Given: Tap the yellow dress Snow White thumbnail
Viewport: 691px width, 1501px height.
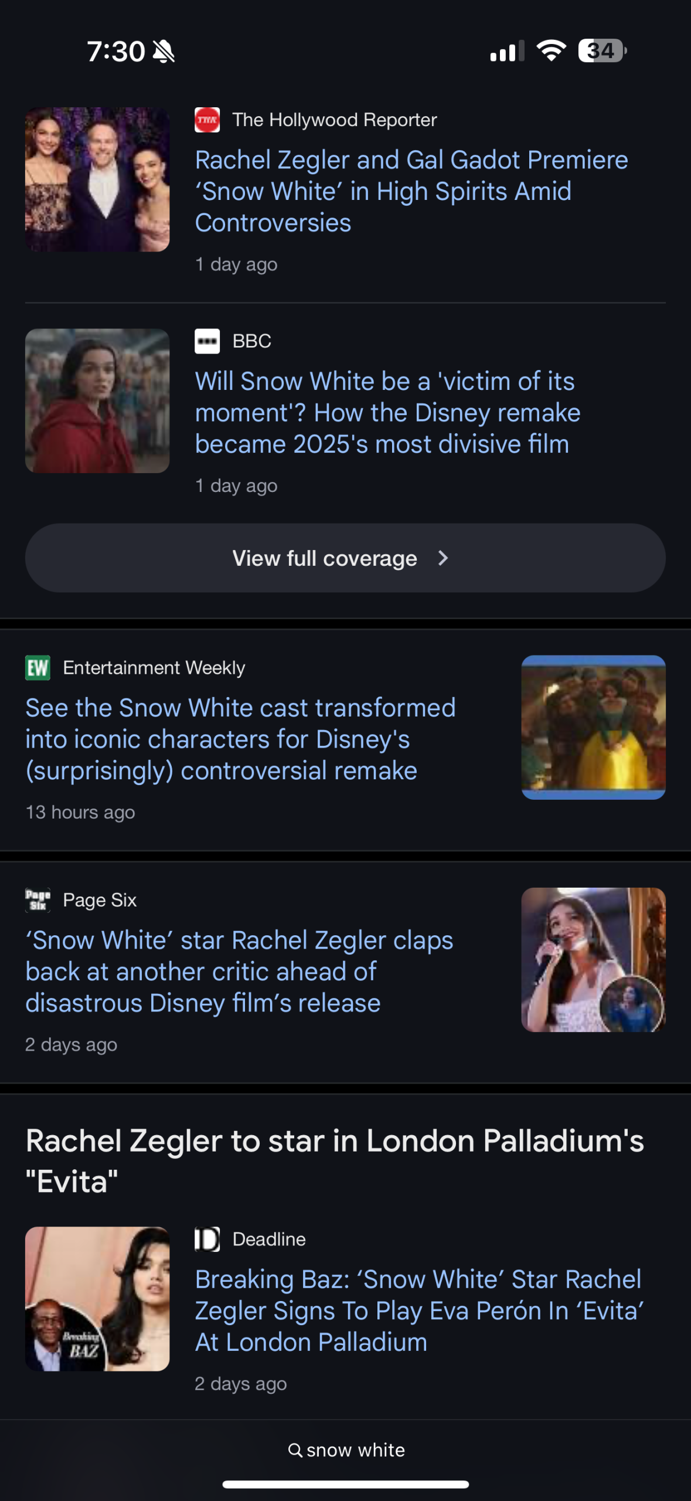Looking at the screenshot, I should coord(593,727).
